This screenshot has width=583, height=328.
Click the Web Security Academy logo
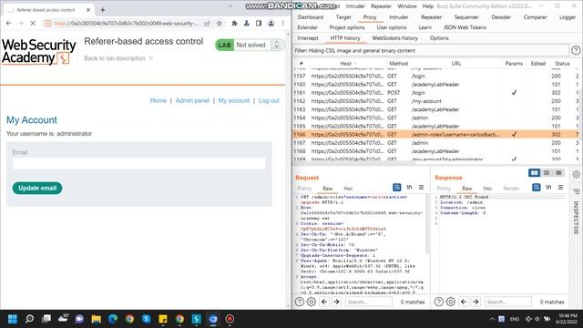point(38,51)
